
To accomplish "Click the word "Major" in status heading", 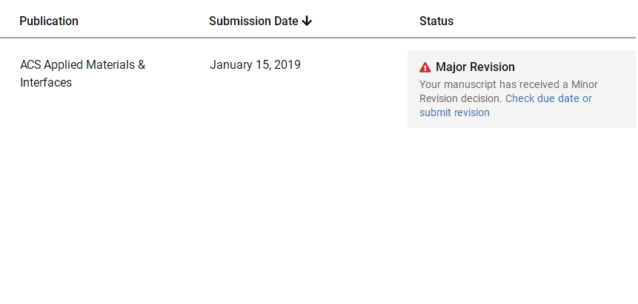I will click(451, 67).
